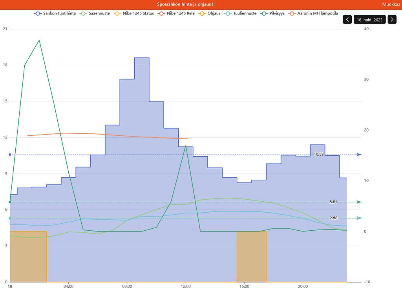
Task: Open the date picker showing 18. huhti 2023
Action: coord(369,19)
